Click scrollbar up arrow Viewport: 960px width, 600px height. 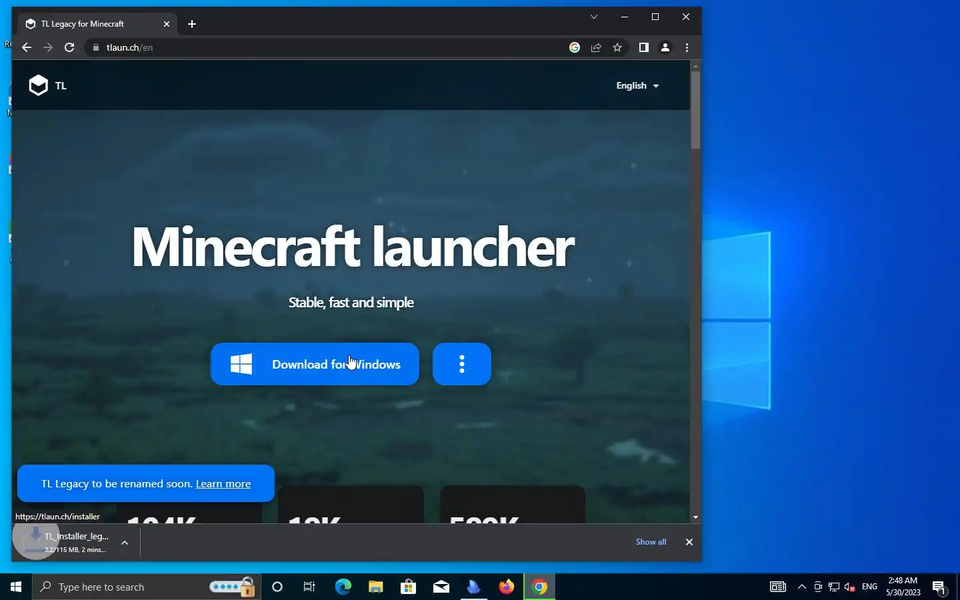coord(695,66)
